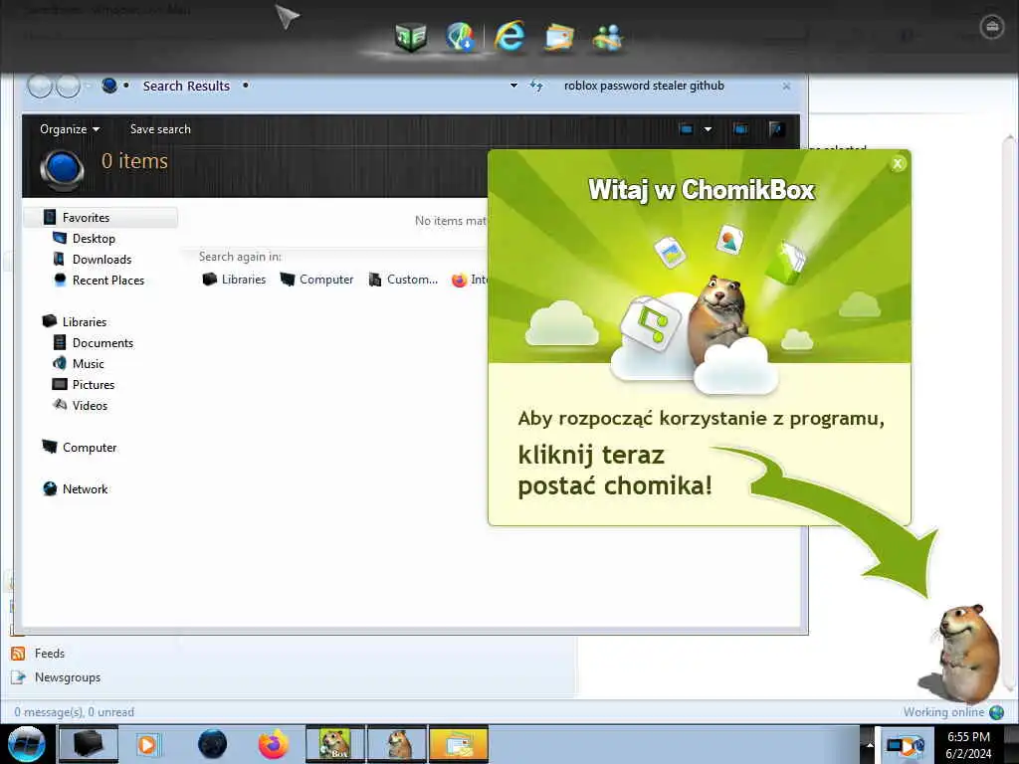Switch to the hamster app taskbar button

click(x=397, y=744)
